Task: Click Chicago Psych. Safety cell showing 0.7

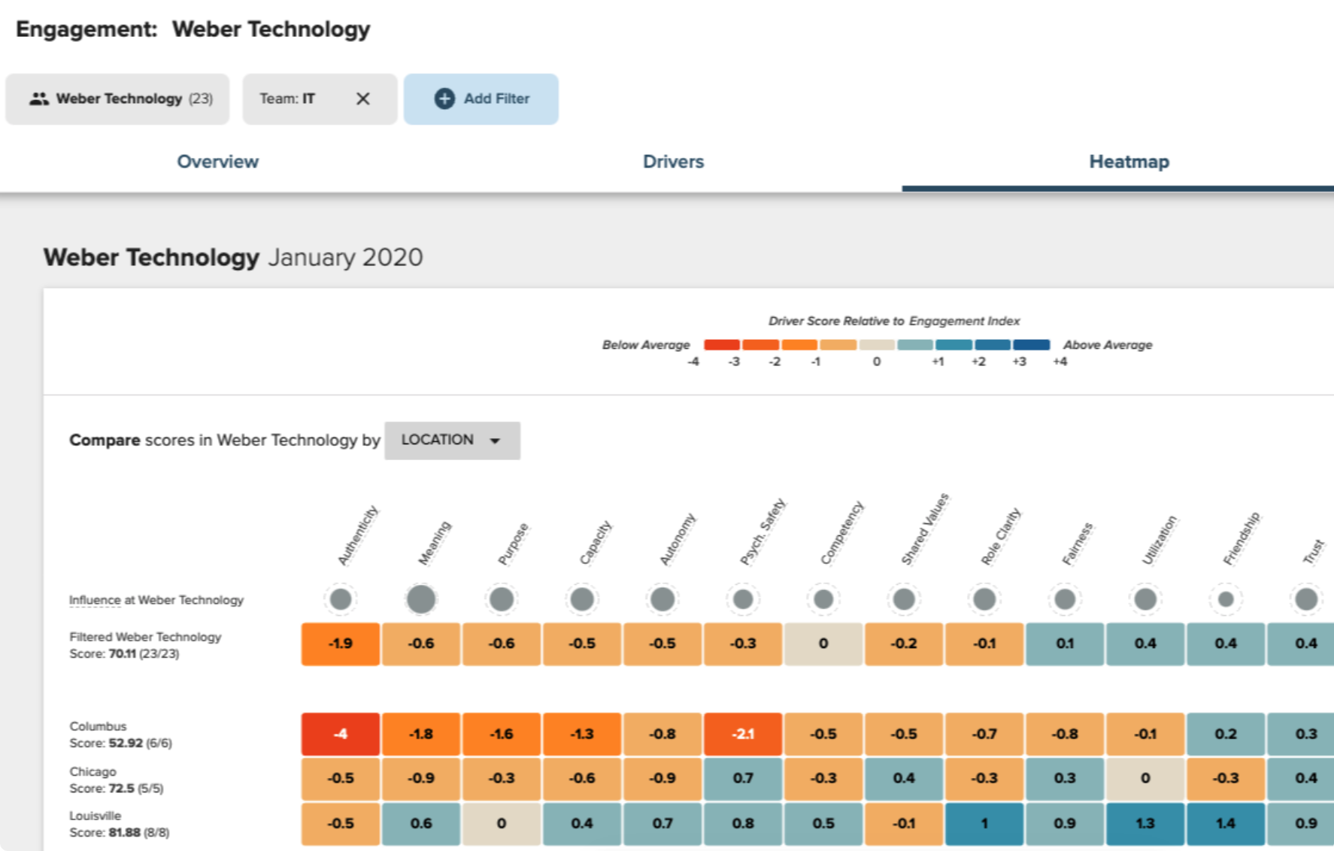Action: click(x=743, y=778)
